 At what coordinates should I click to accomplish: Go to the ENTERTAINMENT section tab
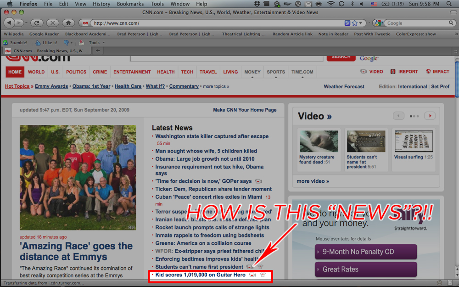(132, 72)
